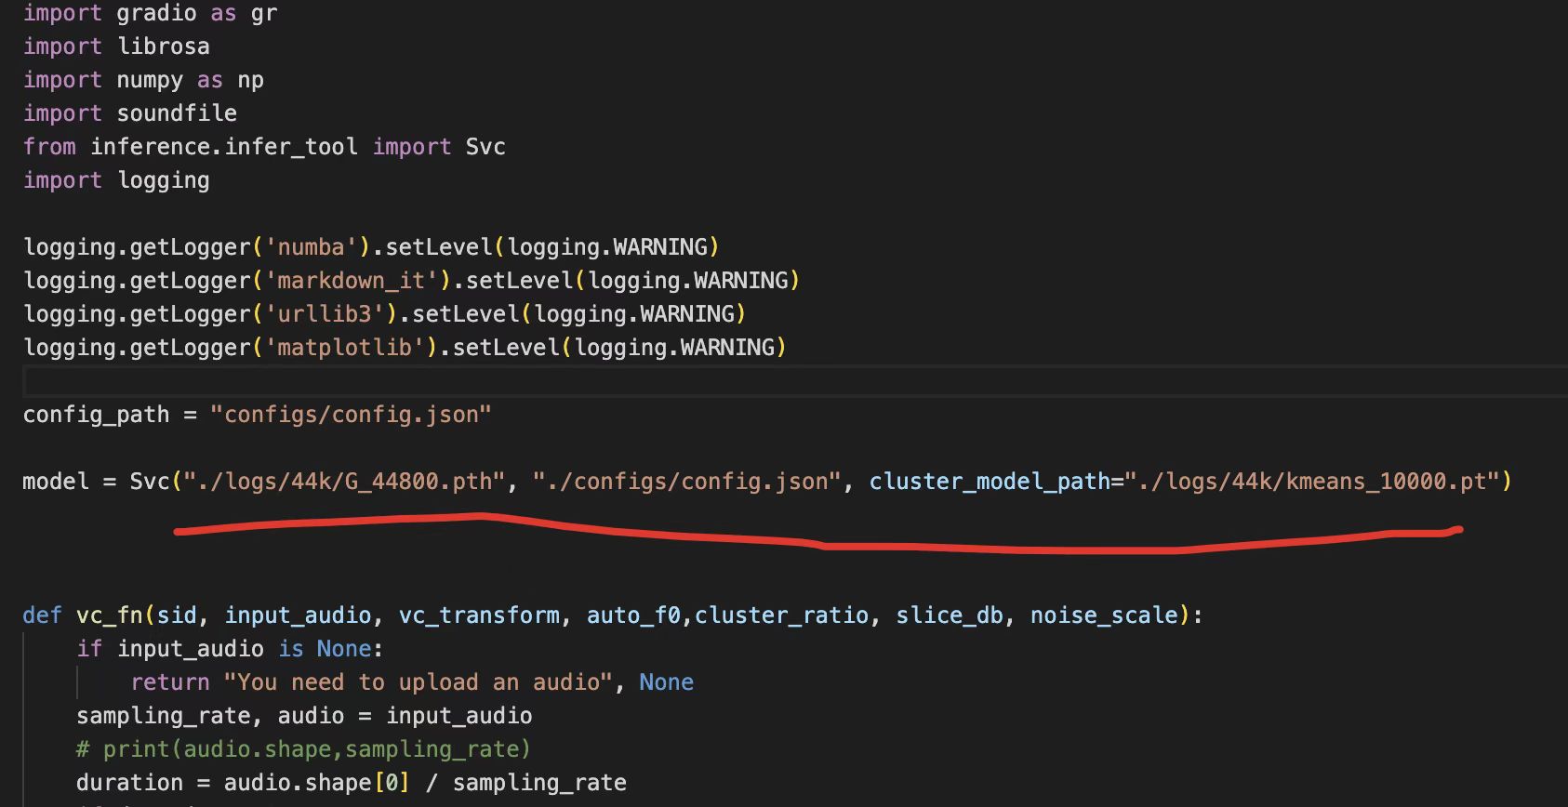
Task: Click the 'urllib3' string literal
Action: click(325, 314)
